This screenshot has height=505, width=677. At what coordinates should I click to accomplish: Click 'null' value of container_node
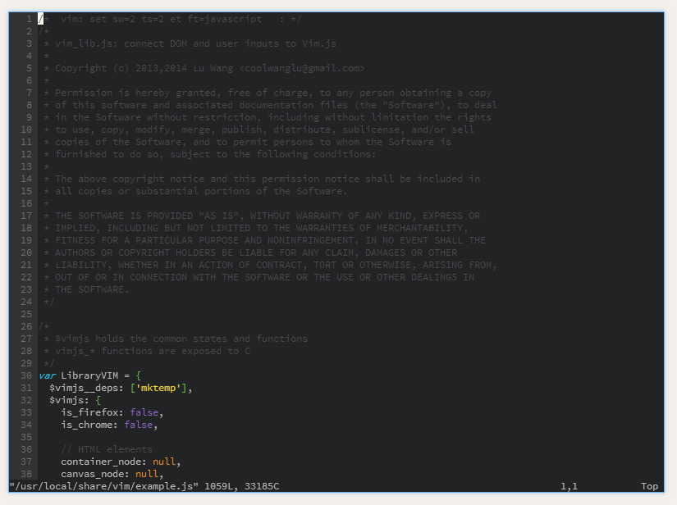point(164,462)
